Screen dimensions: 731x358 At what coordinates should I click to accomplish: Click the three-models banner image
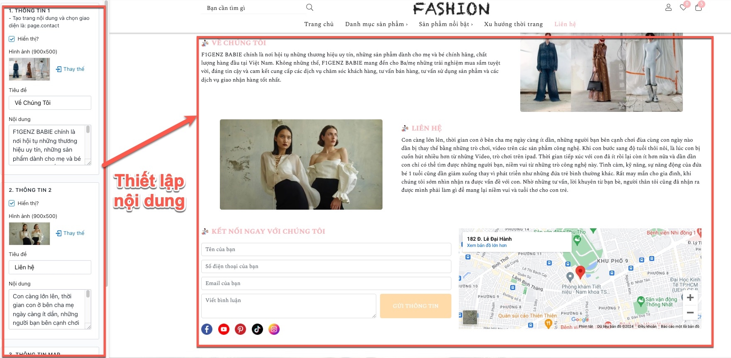(601, 73)
